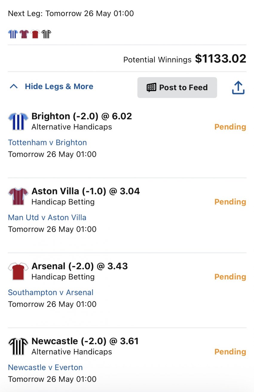Click the share/upload icon
The image size is (254, 392).
(238, 88)
